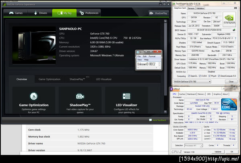This screenshot has width=241, height=163.
Task: Switch to the ShadowPlay beta sub-tab
Action: [x=78, y=79]
